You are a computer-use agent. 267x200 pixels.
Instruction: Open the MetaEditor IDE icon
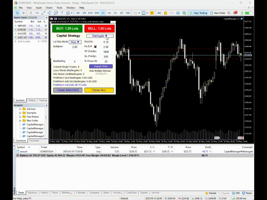pos(159,13)
